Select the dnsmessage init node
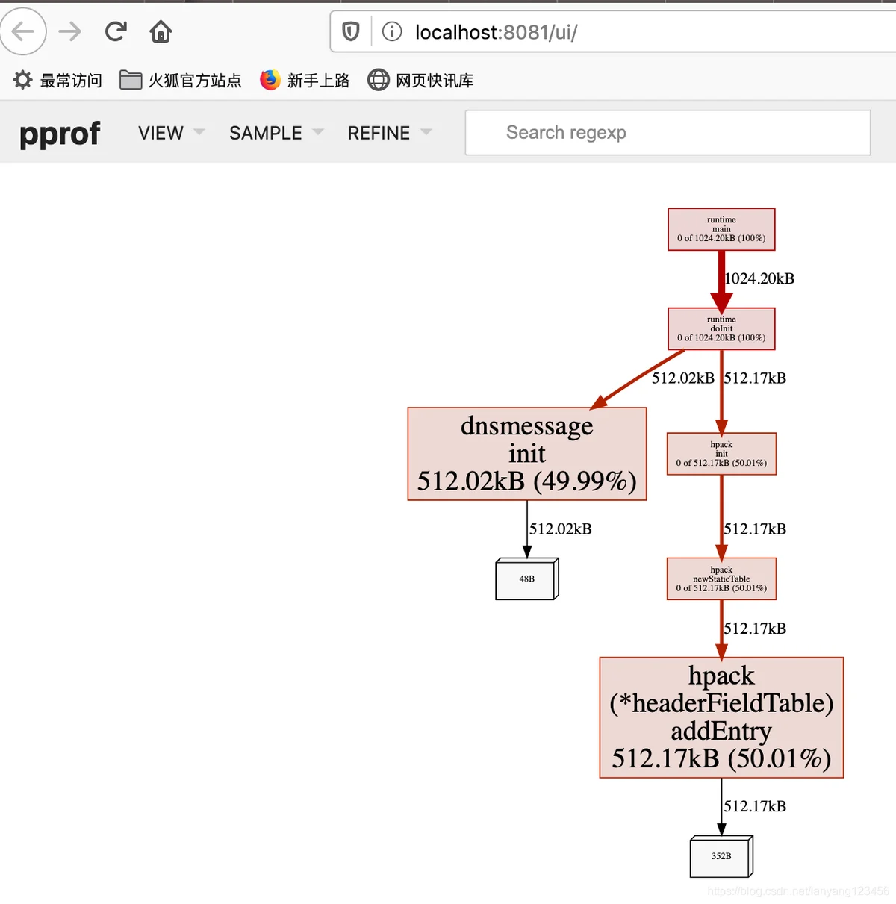 (527, 454)
